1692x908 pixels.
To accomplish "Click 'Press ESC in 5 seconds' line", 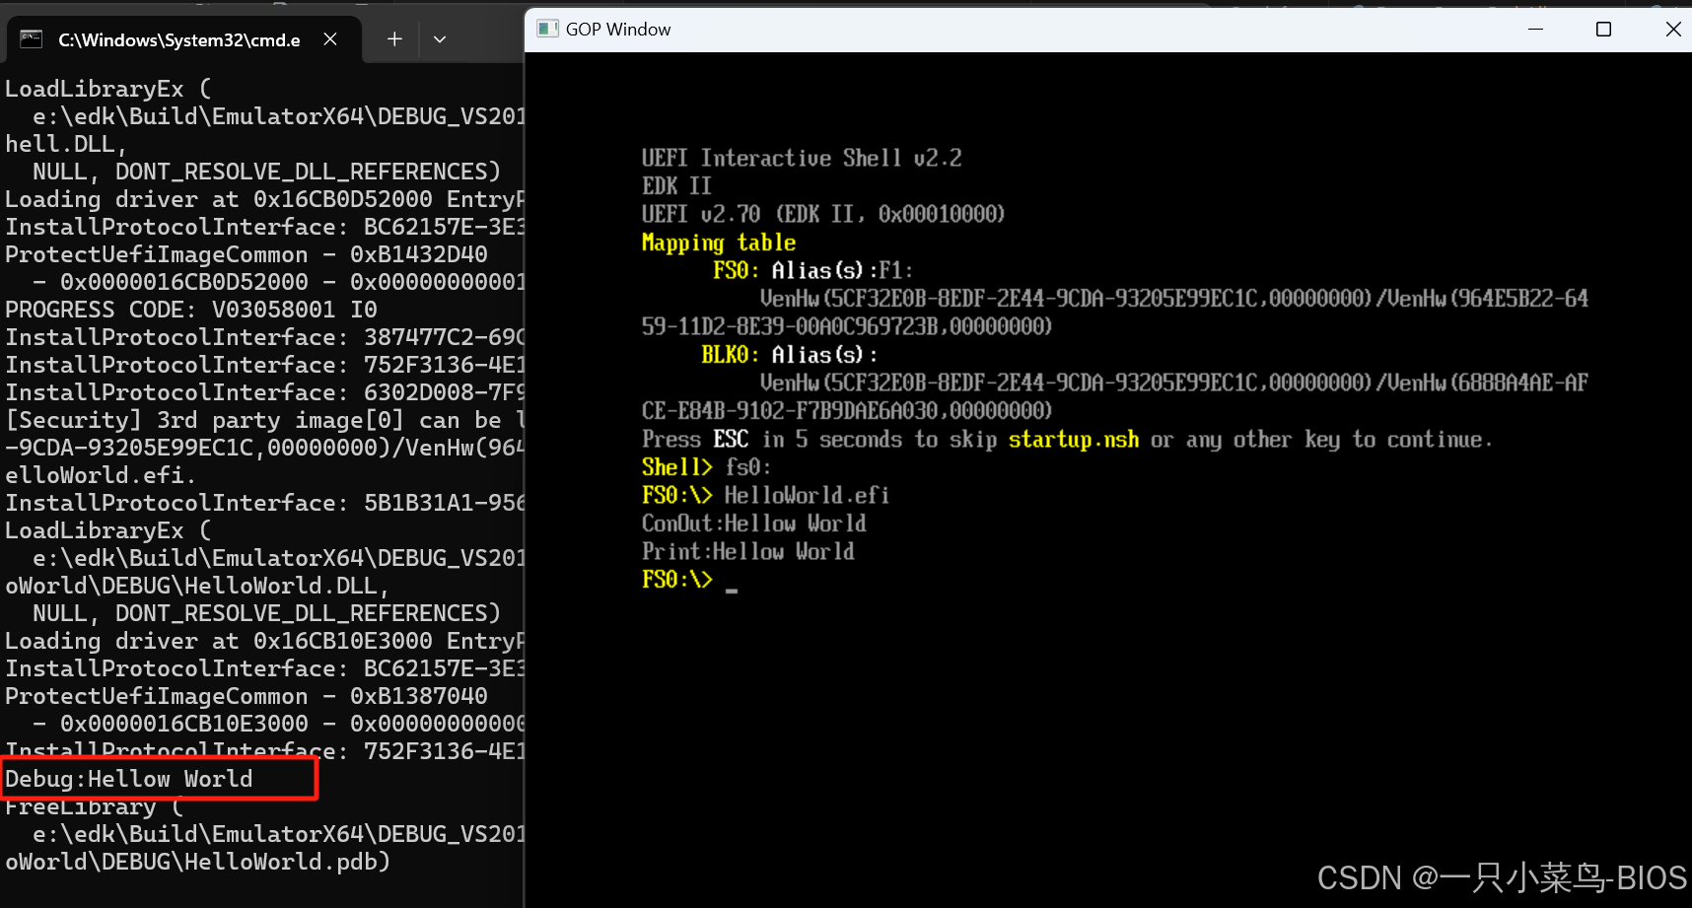I will click(1067, 440).
